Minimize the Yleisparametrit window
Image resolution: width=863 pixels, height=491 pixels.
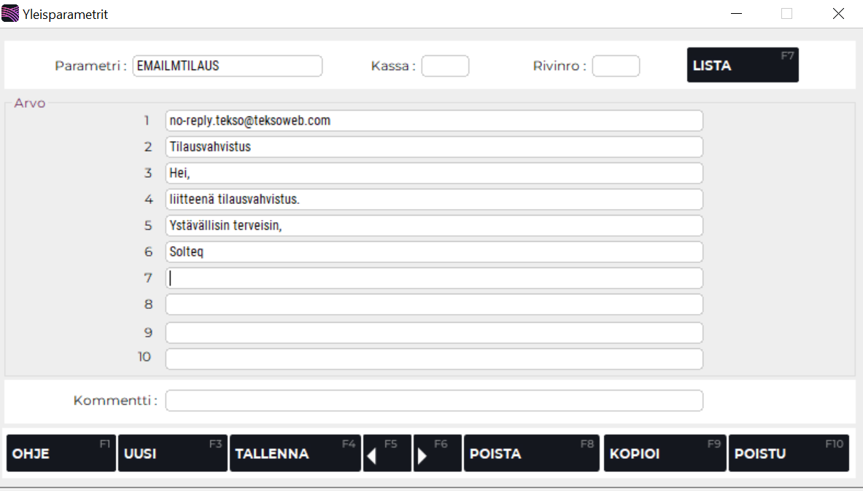click(737, 14)
